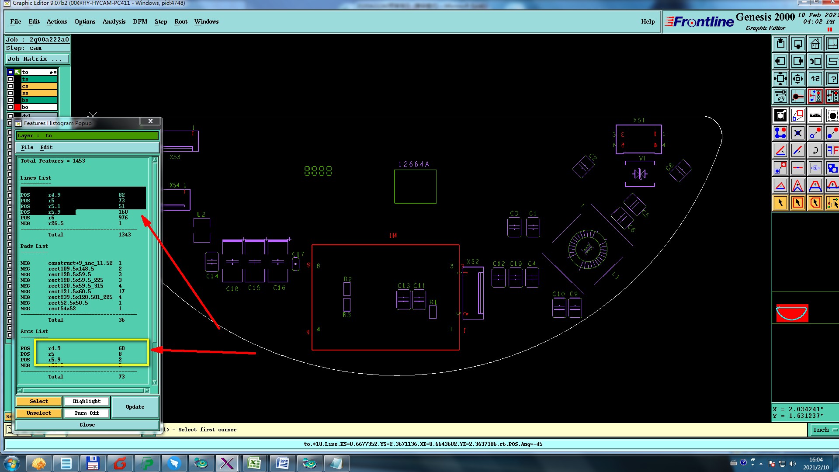Viewport: 839px width, 472px height.
Task: Click the Job Matrix button
Action: click(38, 59)
